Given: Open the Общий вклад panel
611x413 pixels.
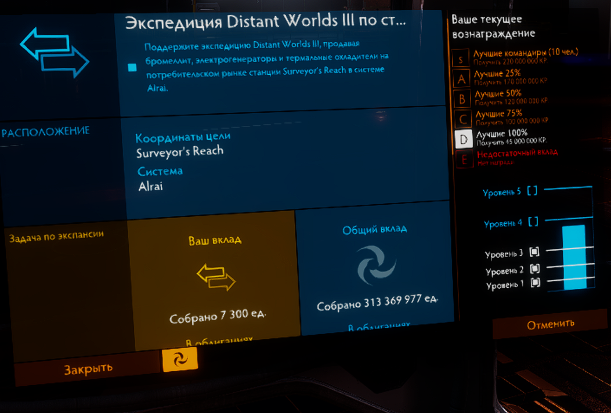Looking at the screenshot, I should click(375, 268).
